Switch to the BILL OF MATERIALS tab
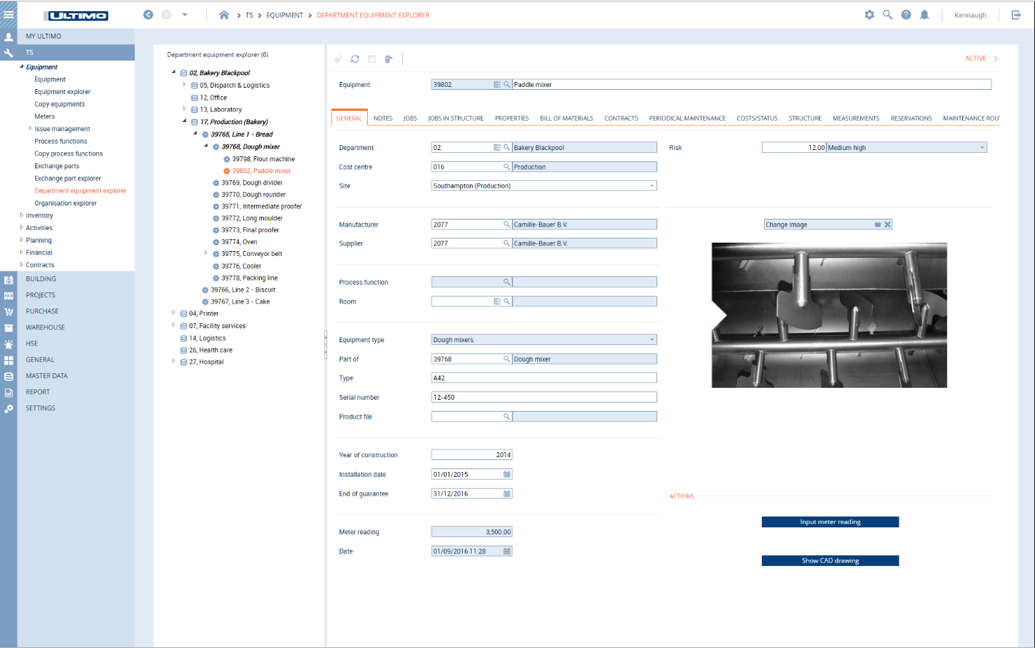This screenshot has width=1035, height=648. click(x=566, y=118)
